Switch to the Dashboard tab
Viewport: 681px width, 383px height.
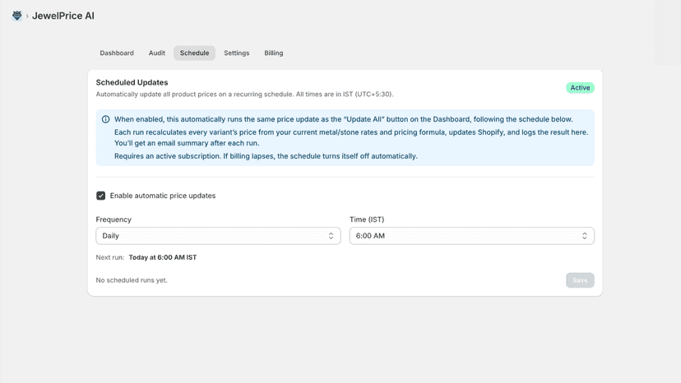coord(117,53)
